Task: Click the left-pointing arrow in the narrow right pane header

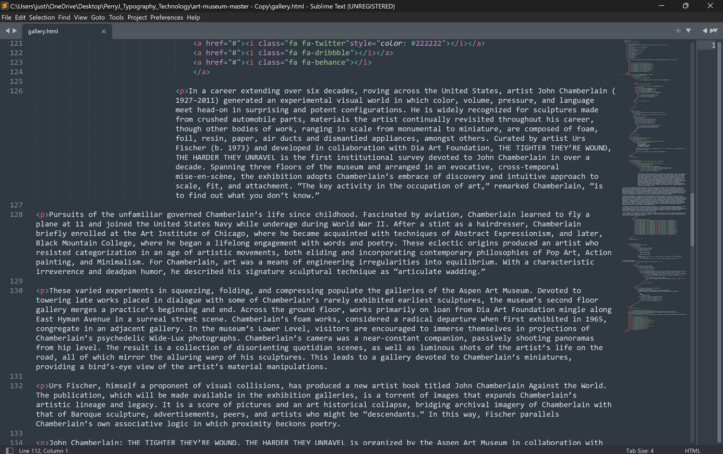Action: coord(705,31)
